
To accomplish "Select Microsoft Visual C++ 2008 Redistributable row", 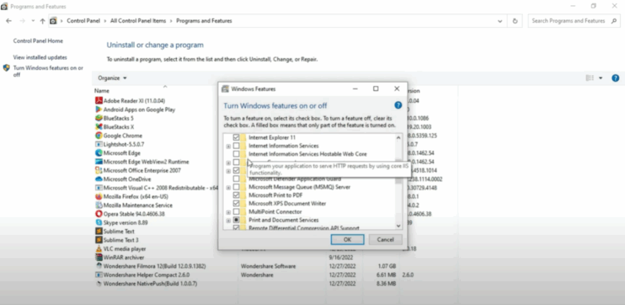I will (x=156, y=188).
